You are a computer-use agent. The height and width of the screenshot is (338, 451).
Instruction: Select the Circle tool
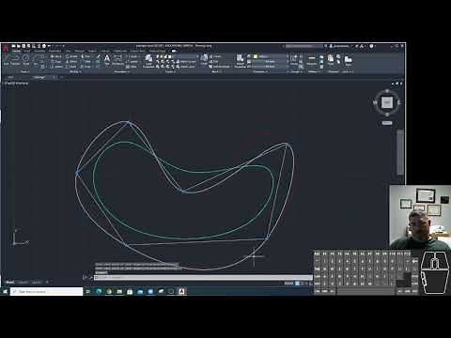(25, 59)
